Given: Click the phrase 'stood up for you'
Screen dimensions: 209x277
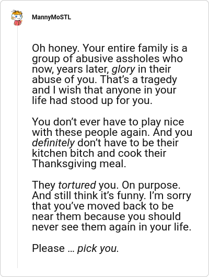Looking at the screenshot, I should pos(111,101).
